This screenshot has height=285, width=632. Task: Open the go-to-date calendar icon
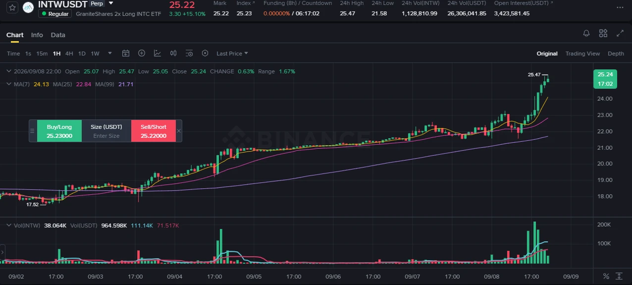[126, 54]
